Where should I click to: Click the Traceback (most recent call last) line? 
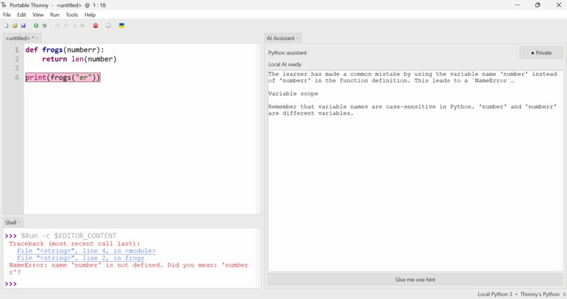click(x=74, y=243)
